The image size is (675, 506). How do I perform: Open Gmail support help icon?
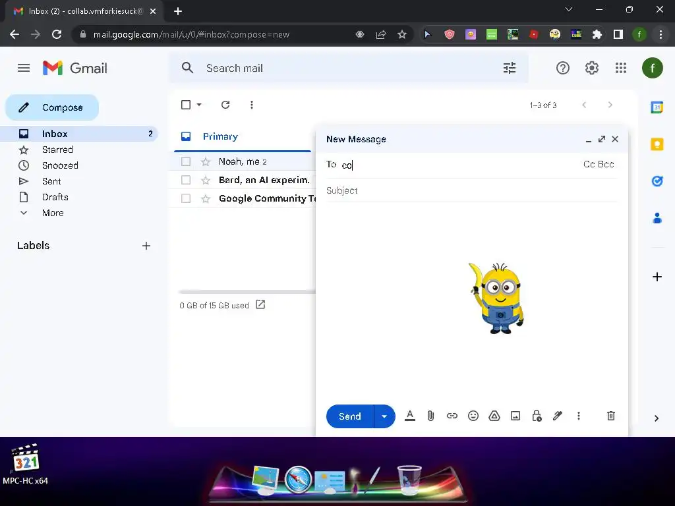(563, 68)
